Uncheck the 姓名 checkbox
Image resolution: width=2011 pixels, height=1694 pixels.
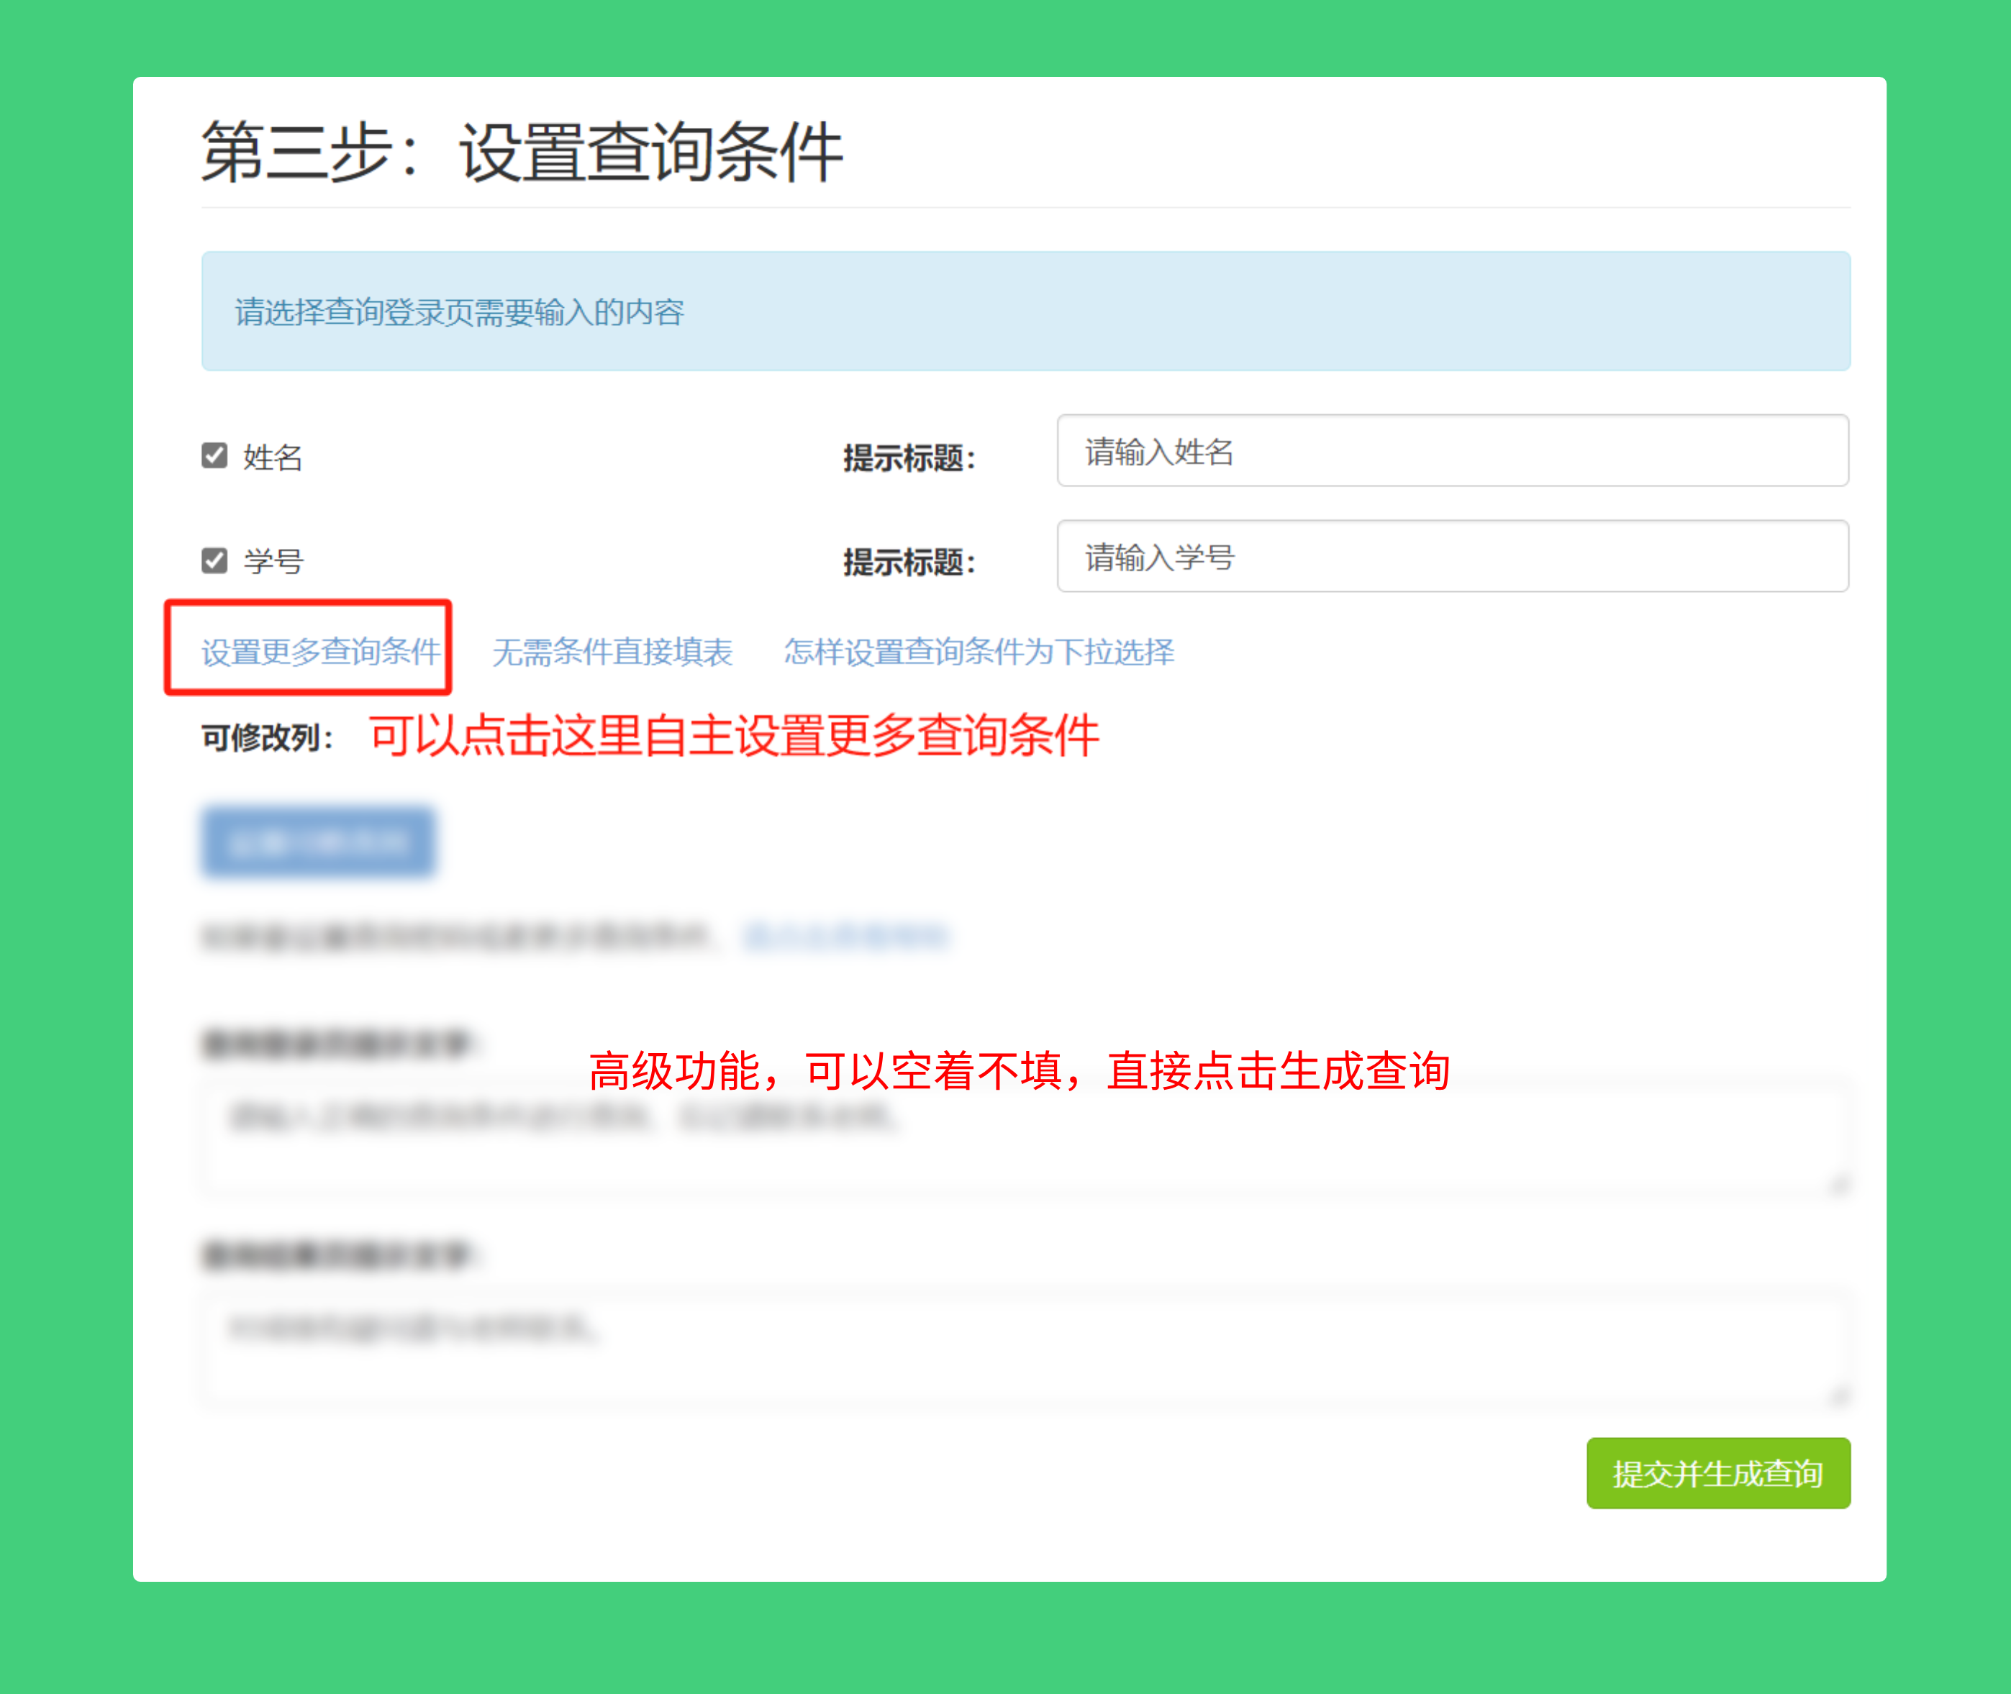tap(214, 455)
